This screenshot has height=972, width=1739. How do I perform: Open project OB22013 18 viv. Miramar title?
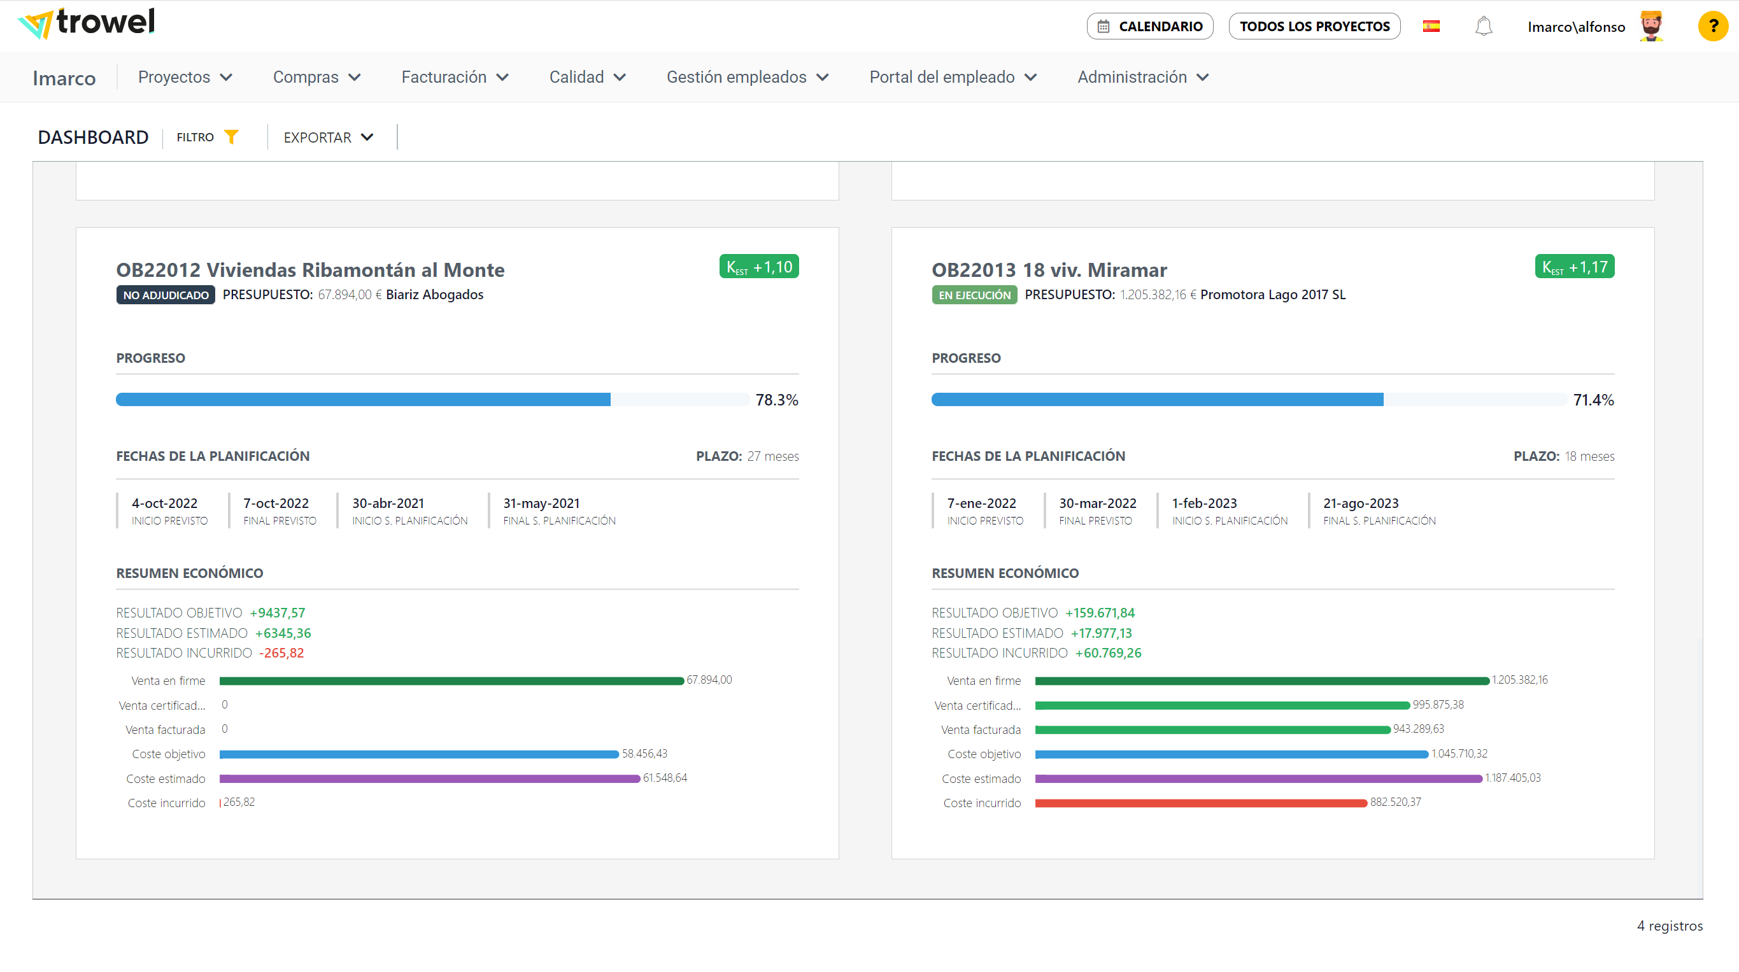click(x=1049, y=270)
